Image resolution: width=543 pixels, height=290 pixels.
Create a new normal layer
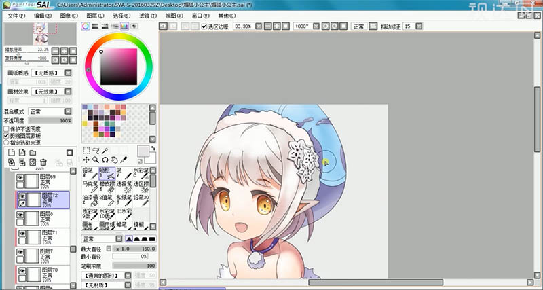click(x=12, y=152)
